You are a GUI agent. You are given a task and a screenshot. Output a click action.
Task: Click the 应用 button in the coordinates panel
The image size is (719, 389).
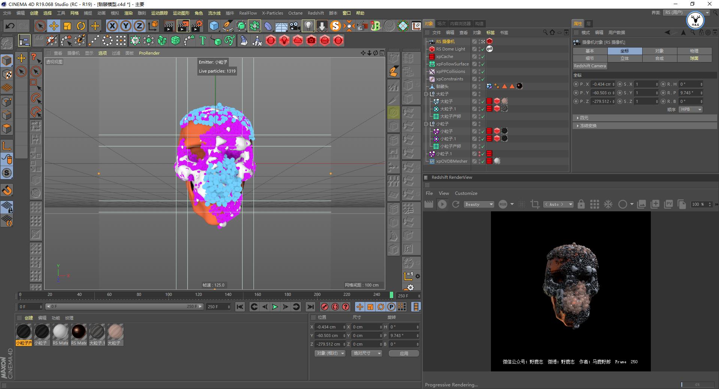404,353
